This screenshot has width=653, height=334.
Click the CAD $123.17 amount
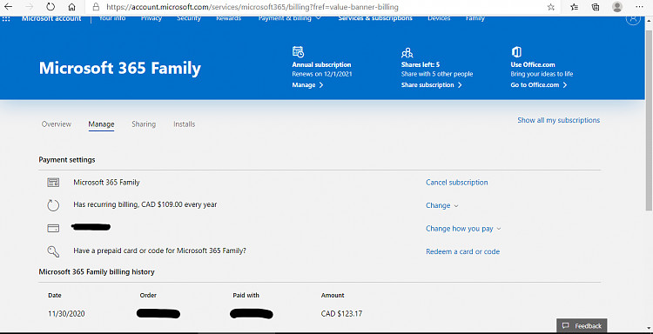[341, 314]
